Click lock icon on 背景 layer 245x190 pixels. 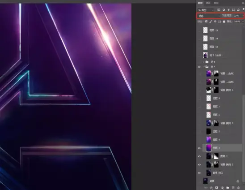pyautogui.click(x=238, y=181)
